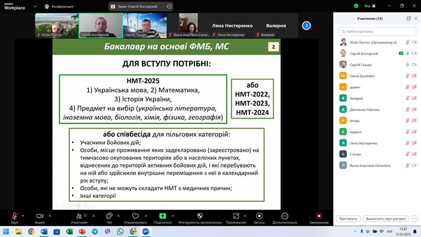
Task: Select Юлія Постол video thumbnail
Action: 57,26
